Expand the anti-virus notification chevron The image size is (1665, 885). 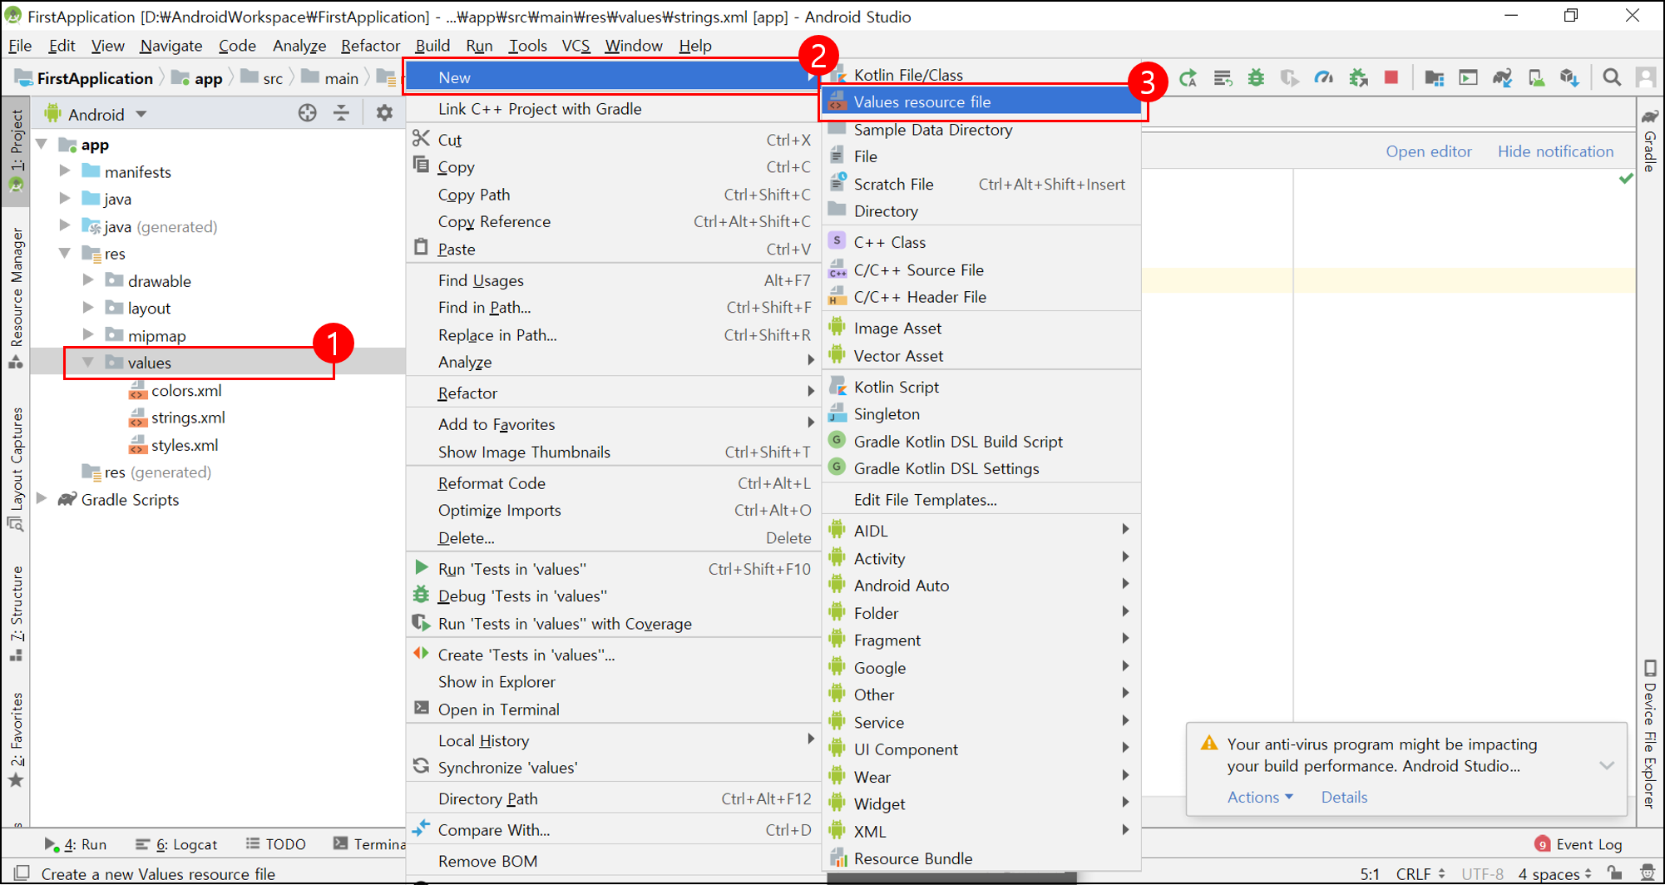coord(1607,765)
